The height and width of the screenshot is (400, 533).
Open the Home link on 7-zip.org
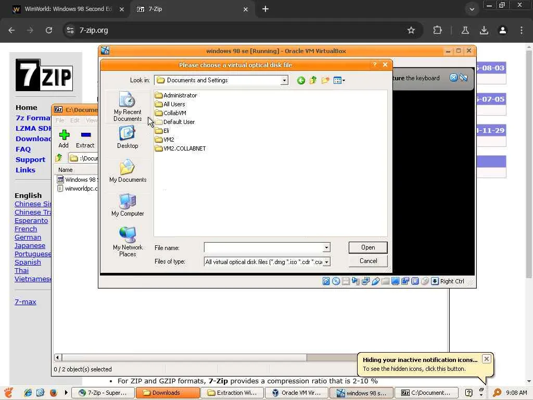pyautogui.click(x=26, y=107)
